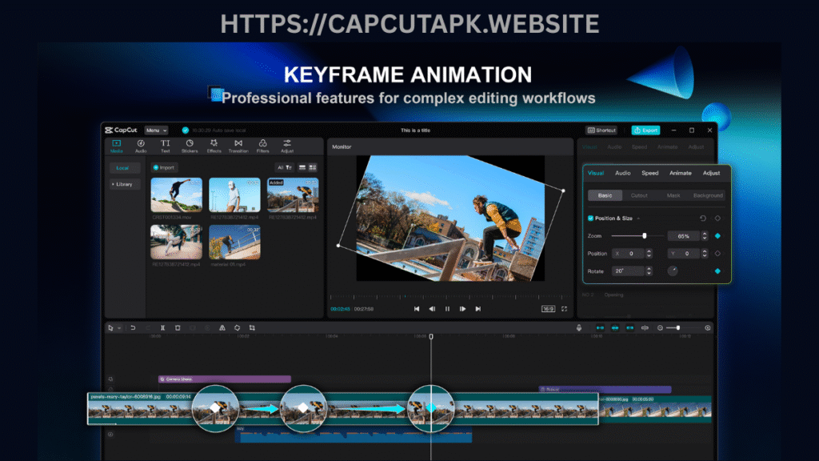The width and height of the screenshot is (819, 461).
Task: Toggle the Position & Size checkbox
Action: 591,218
